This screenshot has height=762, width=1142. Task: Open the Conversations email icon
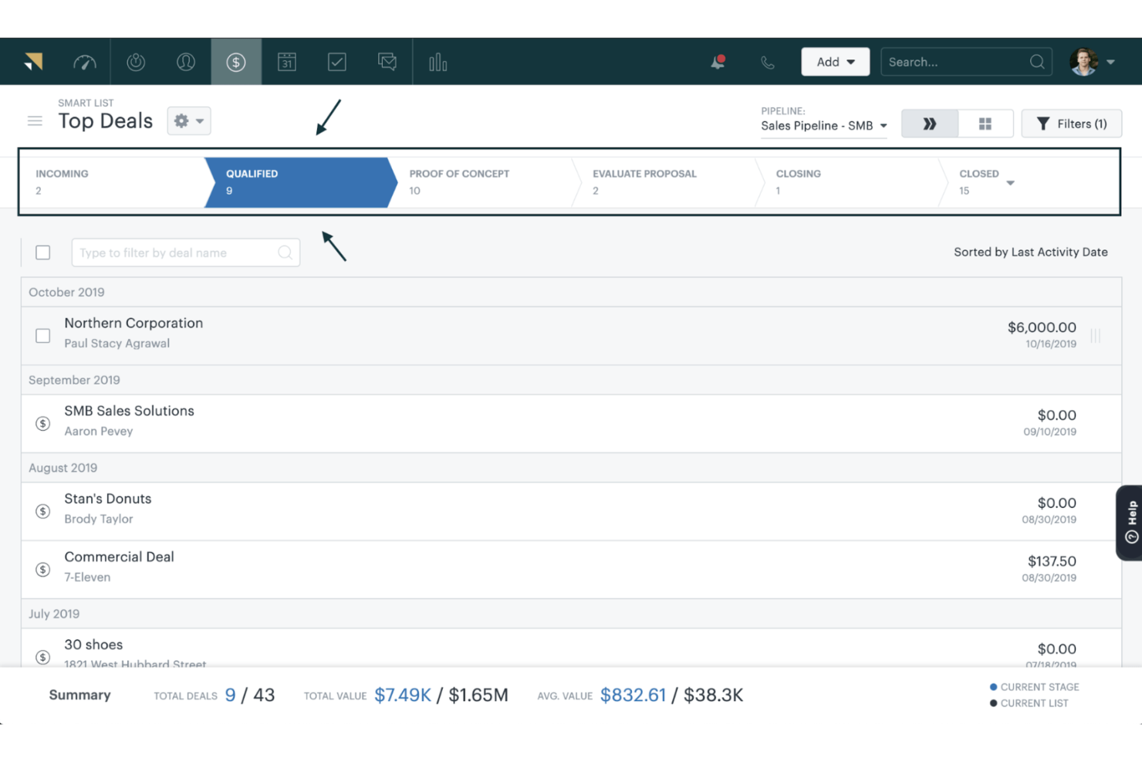click(387, 62)
